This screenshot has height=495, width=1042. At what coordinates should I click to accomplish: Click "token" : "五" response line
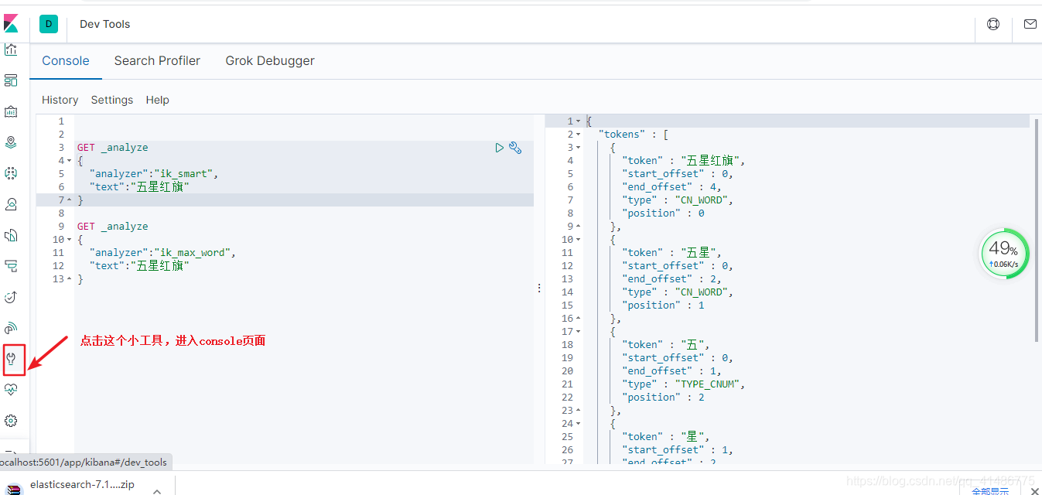(665, 345)
